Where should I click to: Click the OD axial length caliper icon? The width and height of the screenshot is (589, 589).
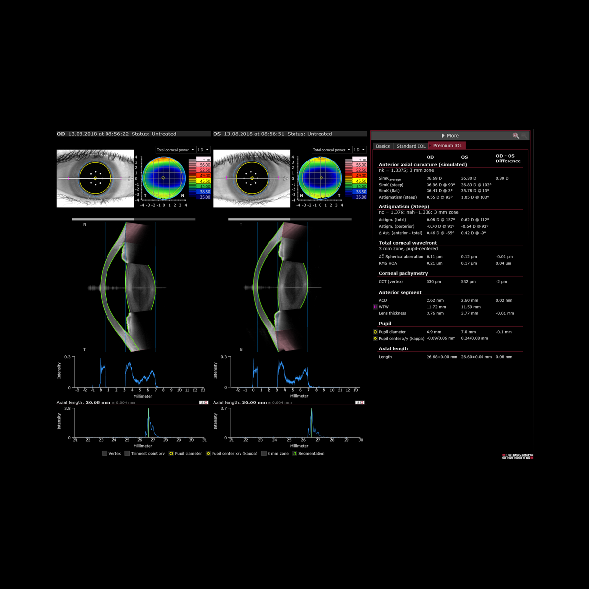[203, 402]
